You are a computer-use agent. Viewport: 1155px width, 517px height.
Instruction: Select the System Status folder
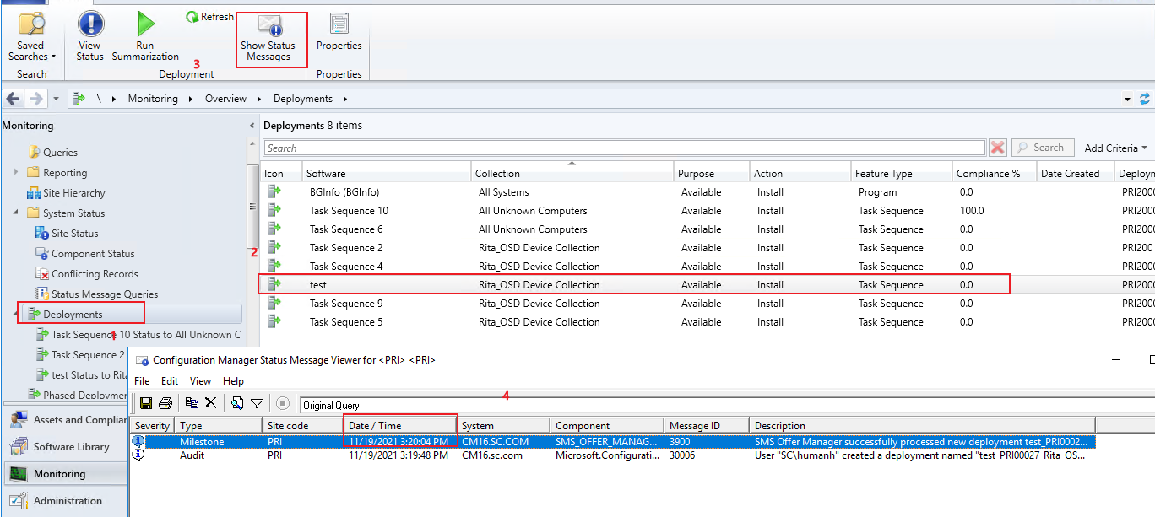tap(73, 213)
